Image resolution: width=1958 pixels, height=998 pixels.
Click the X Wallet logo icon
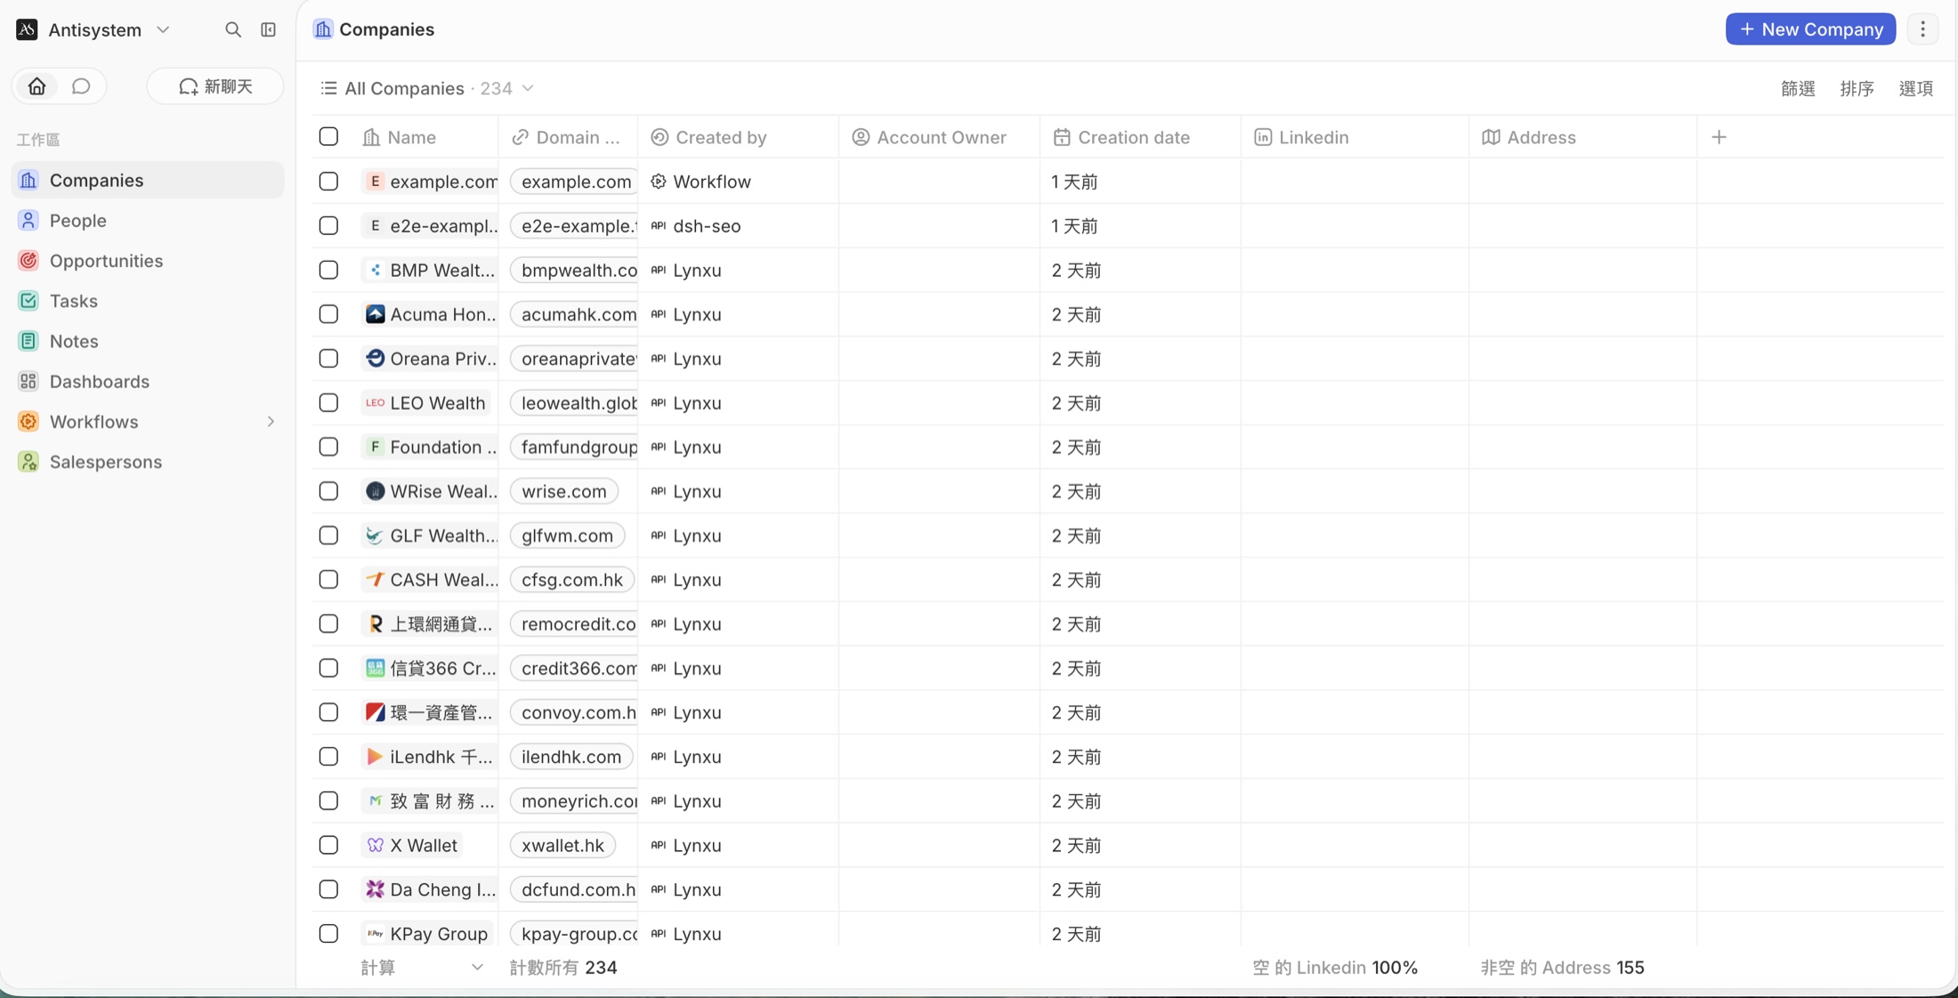[x=376, y=845]
